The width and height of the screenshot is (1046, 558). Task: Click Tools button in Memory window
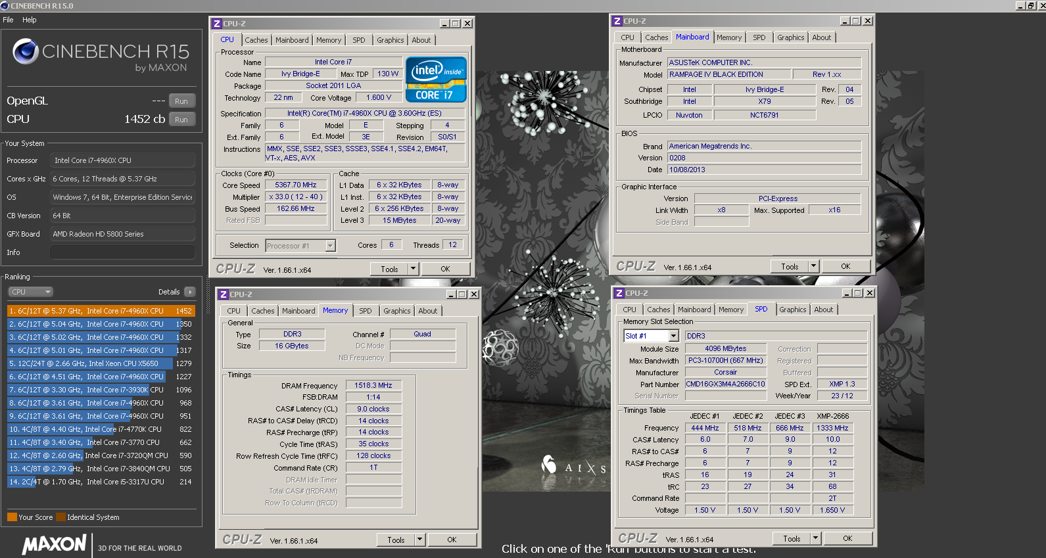pyautogui.click(x=396, y=540)
